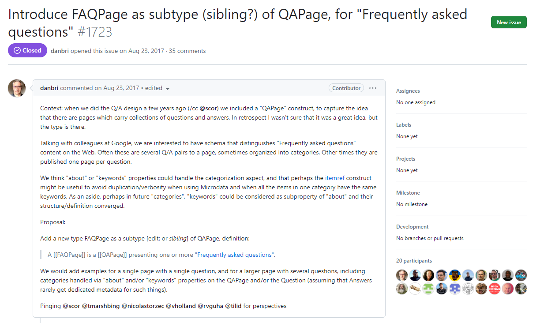
Task: Open the three-dot comment options menu
Action: click(x=373, y=88)
